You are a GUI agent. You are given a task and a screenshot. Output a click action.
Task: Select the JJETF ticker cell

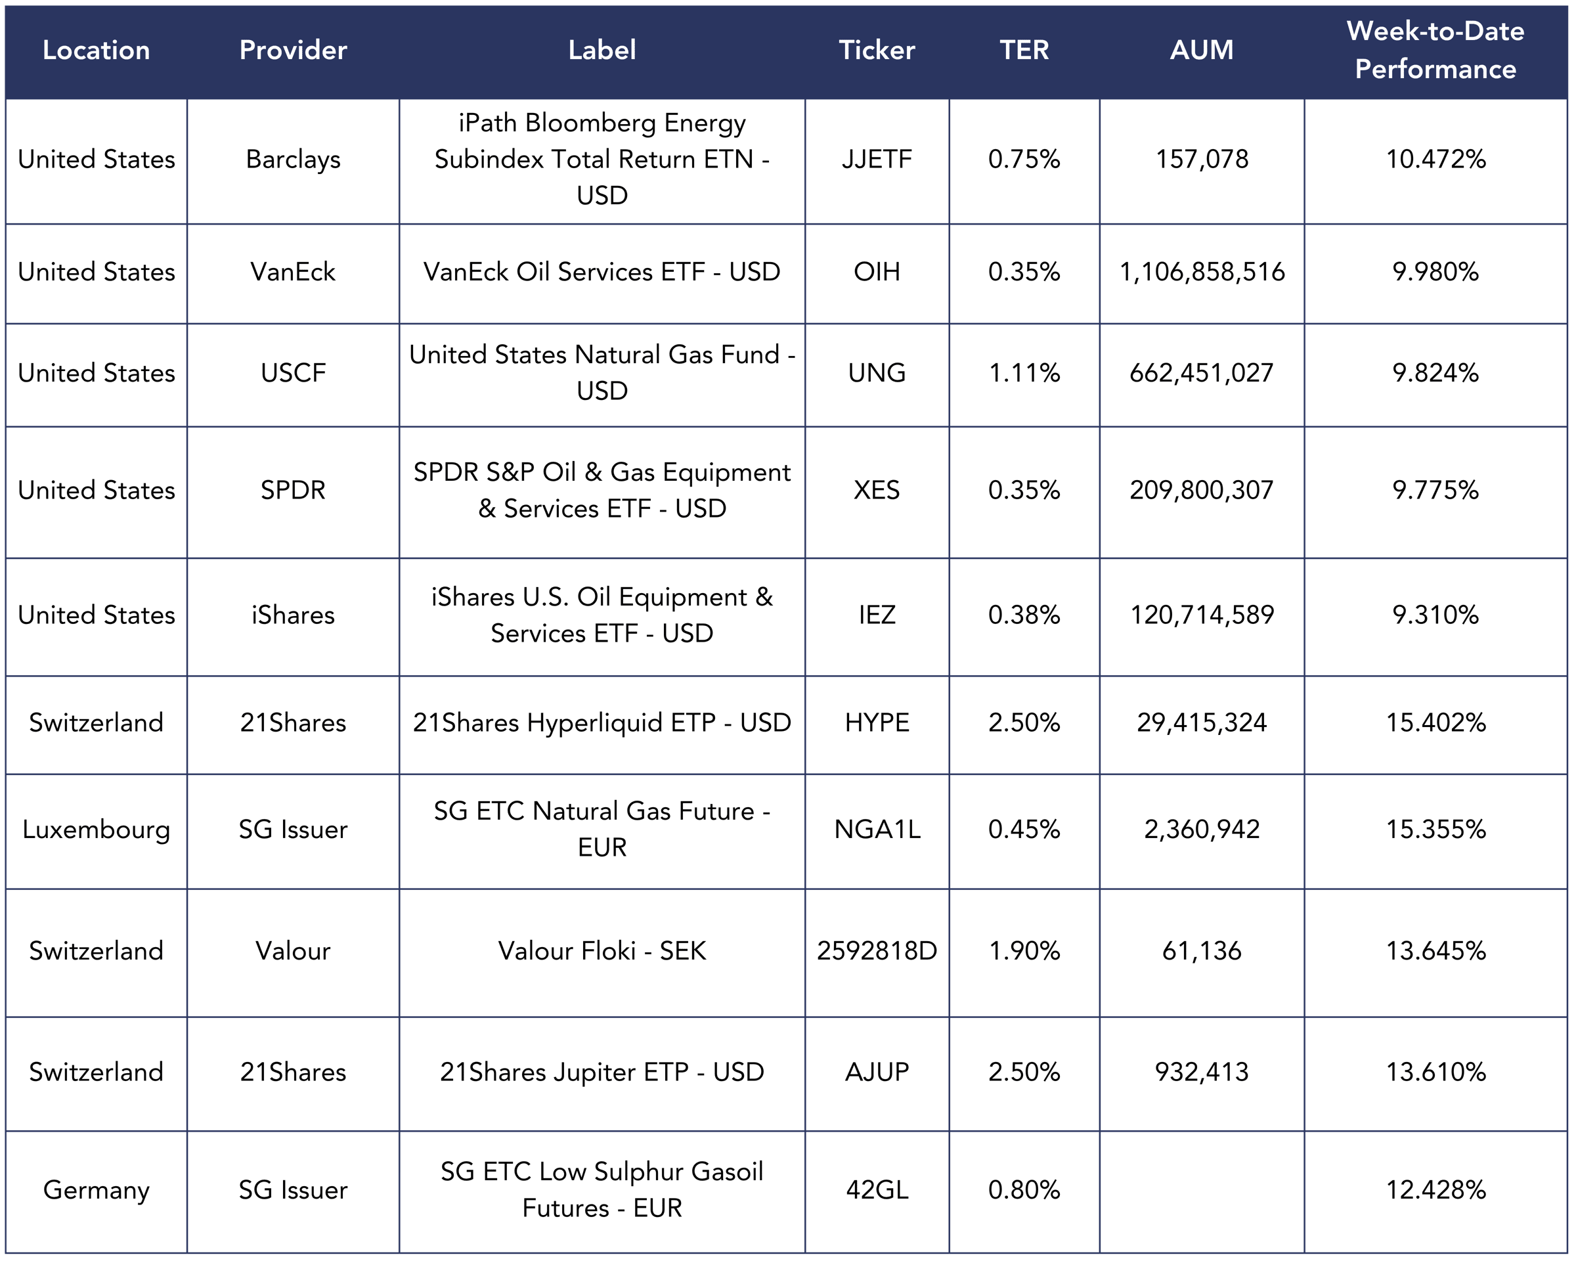click(x=877, y=160)
